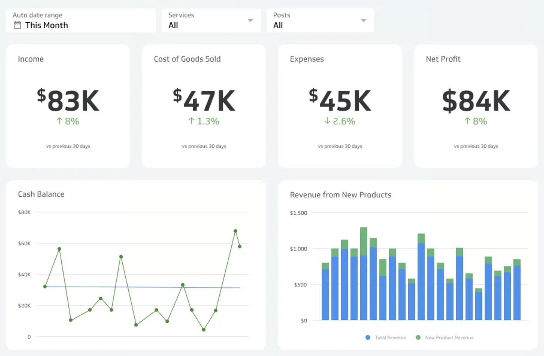Image resolution: width=544 pixels, height=356 pixels.
Task: Open the Services dropdown arrow
Action: point(250,21)
